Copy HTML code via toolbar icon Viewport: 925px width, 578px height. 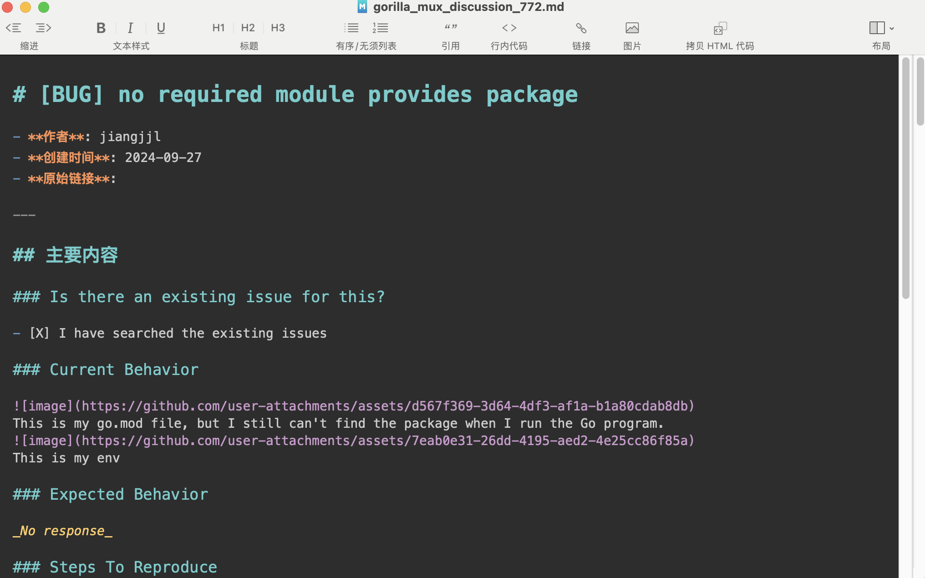tap(720, 28)
